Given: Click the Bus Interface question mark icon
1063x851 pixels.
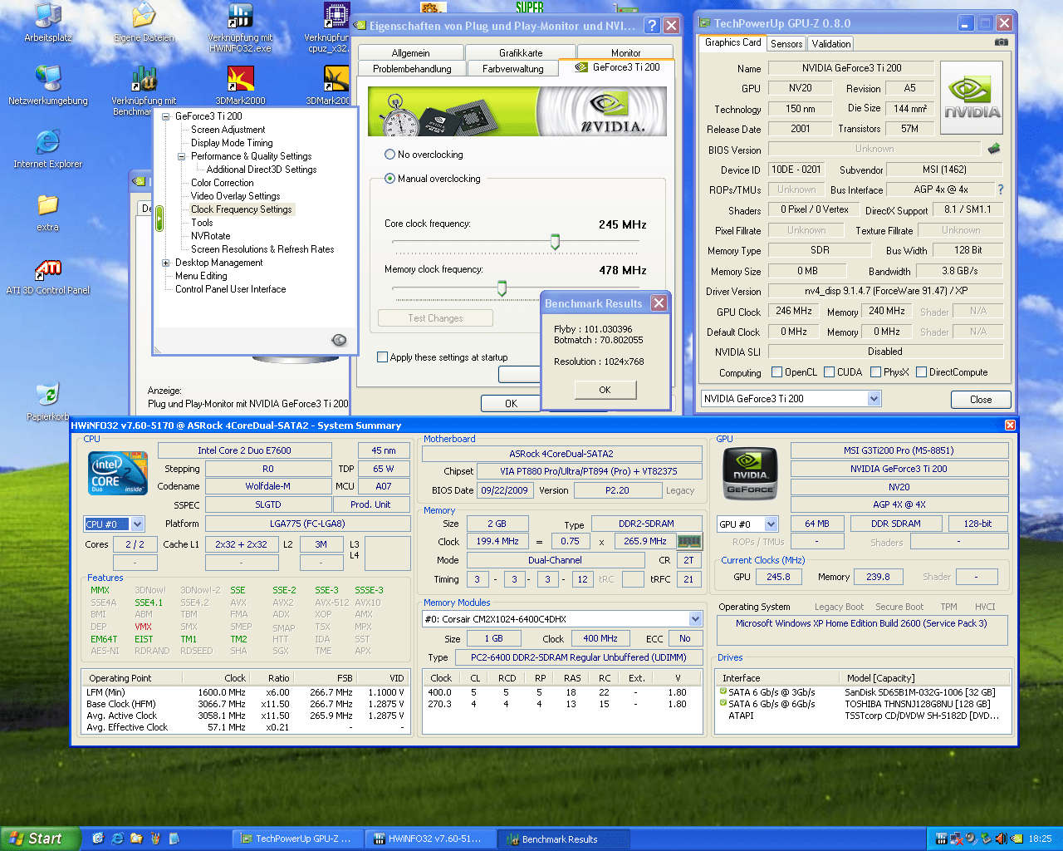Looking at the screenshot, I should [1000, 189].
